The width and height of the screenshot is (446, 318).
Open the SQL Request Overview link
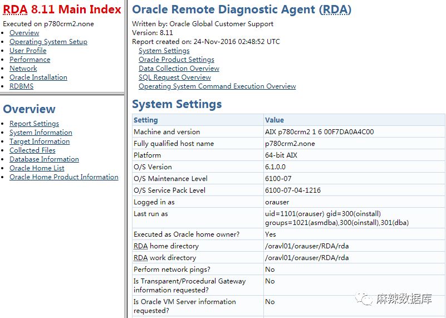(x=174, y=77)
